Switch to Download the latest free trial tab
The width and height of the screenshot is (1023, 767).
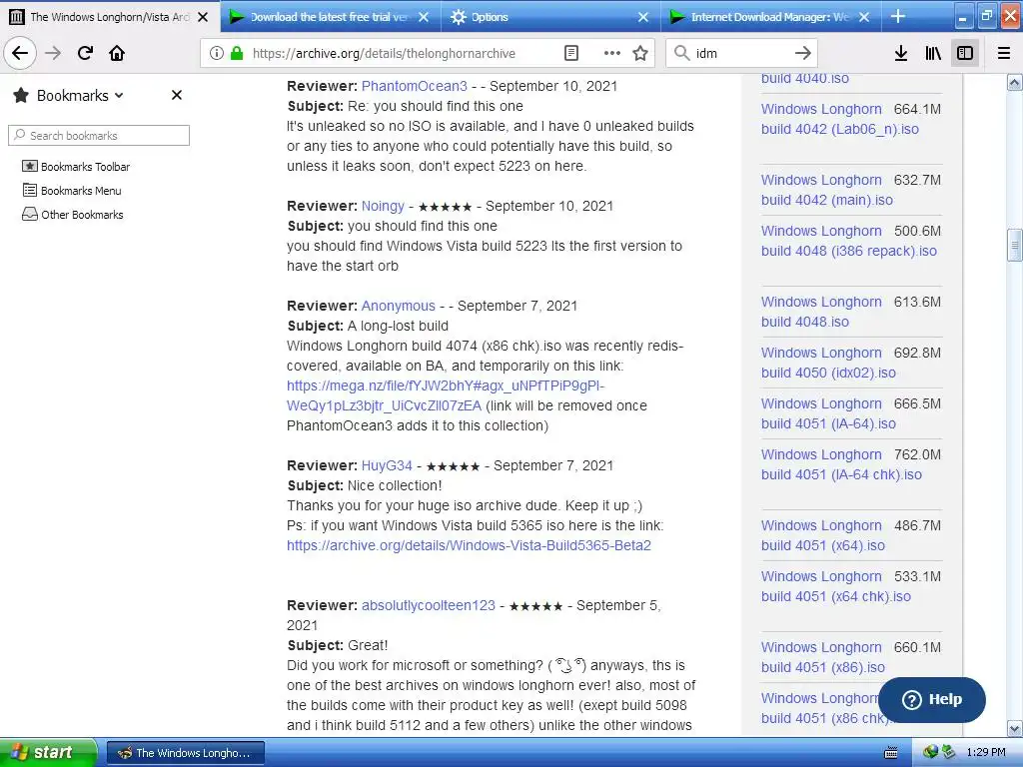tap(328, 17)
